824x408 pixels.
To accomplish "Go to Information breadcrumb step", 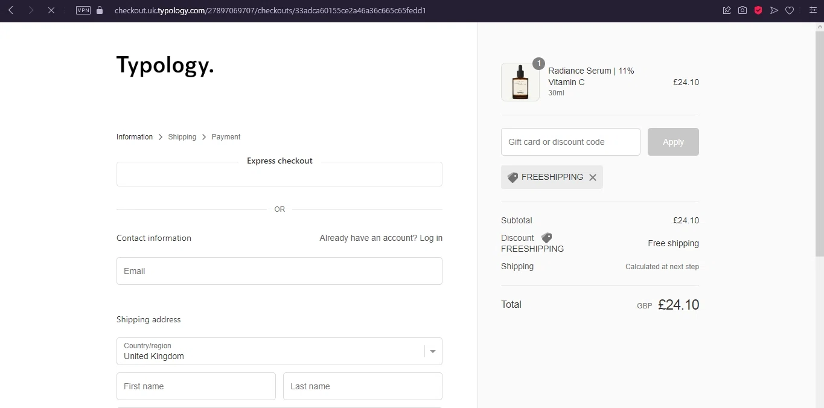I will pos(135,137).
